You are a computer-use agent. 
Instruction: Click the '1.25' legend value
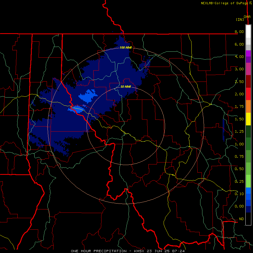(239, 132)
